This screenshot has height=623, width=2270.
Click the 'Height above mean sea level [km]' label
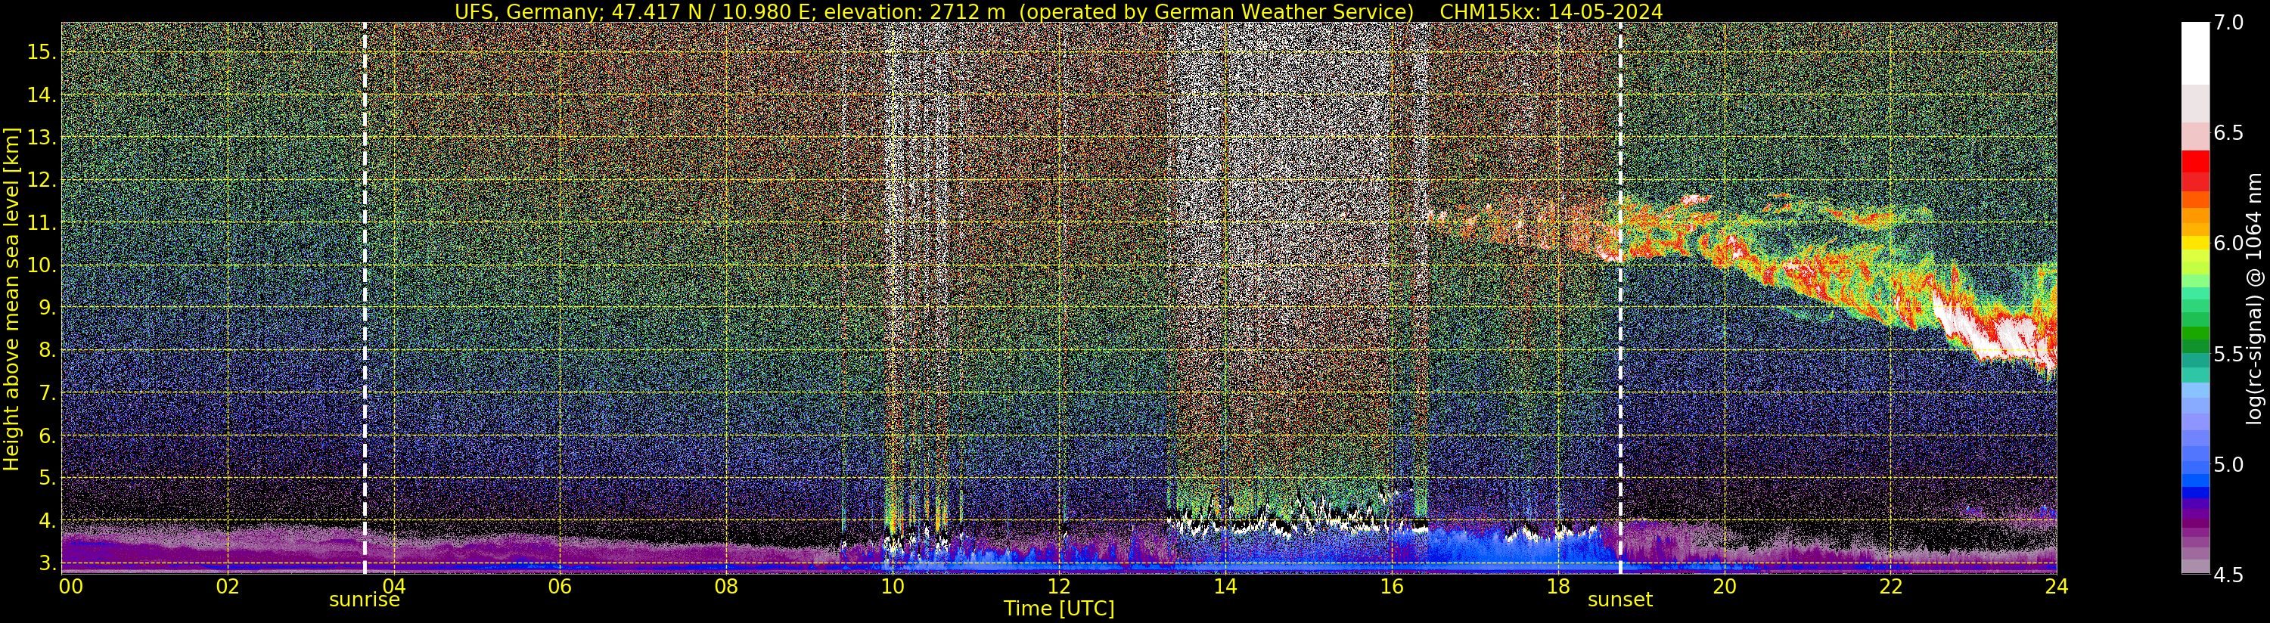click(x=11, y=297)
